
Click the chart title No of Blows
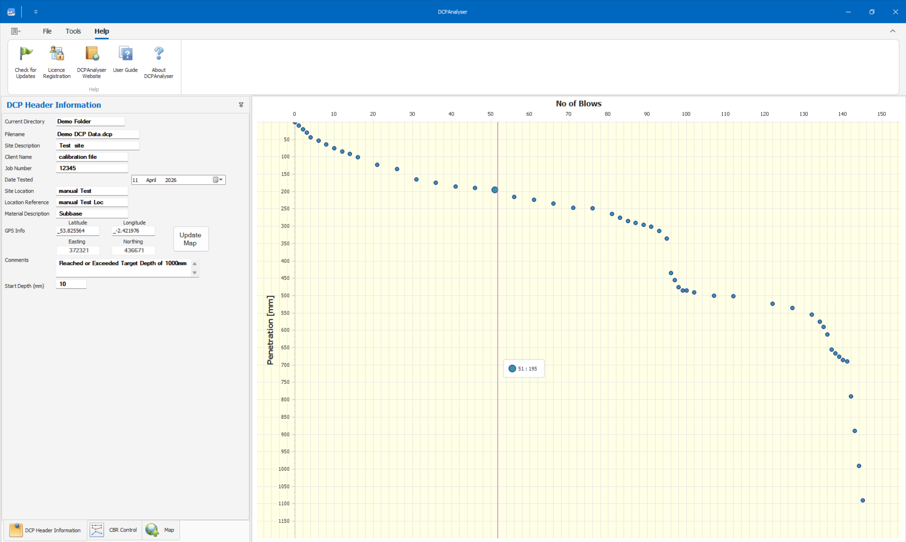[578, 104]
